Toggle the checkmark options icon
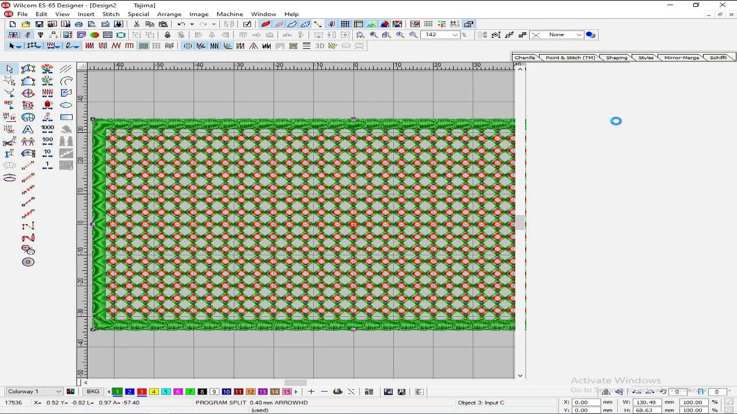737x414 pixels. click(x=248, y=24)
